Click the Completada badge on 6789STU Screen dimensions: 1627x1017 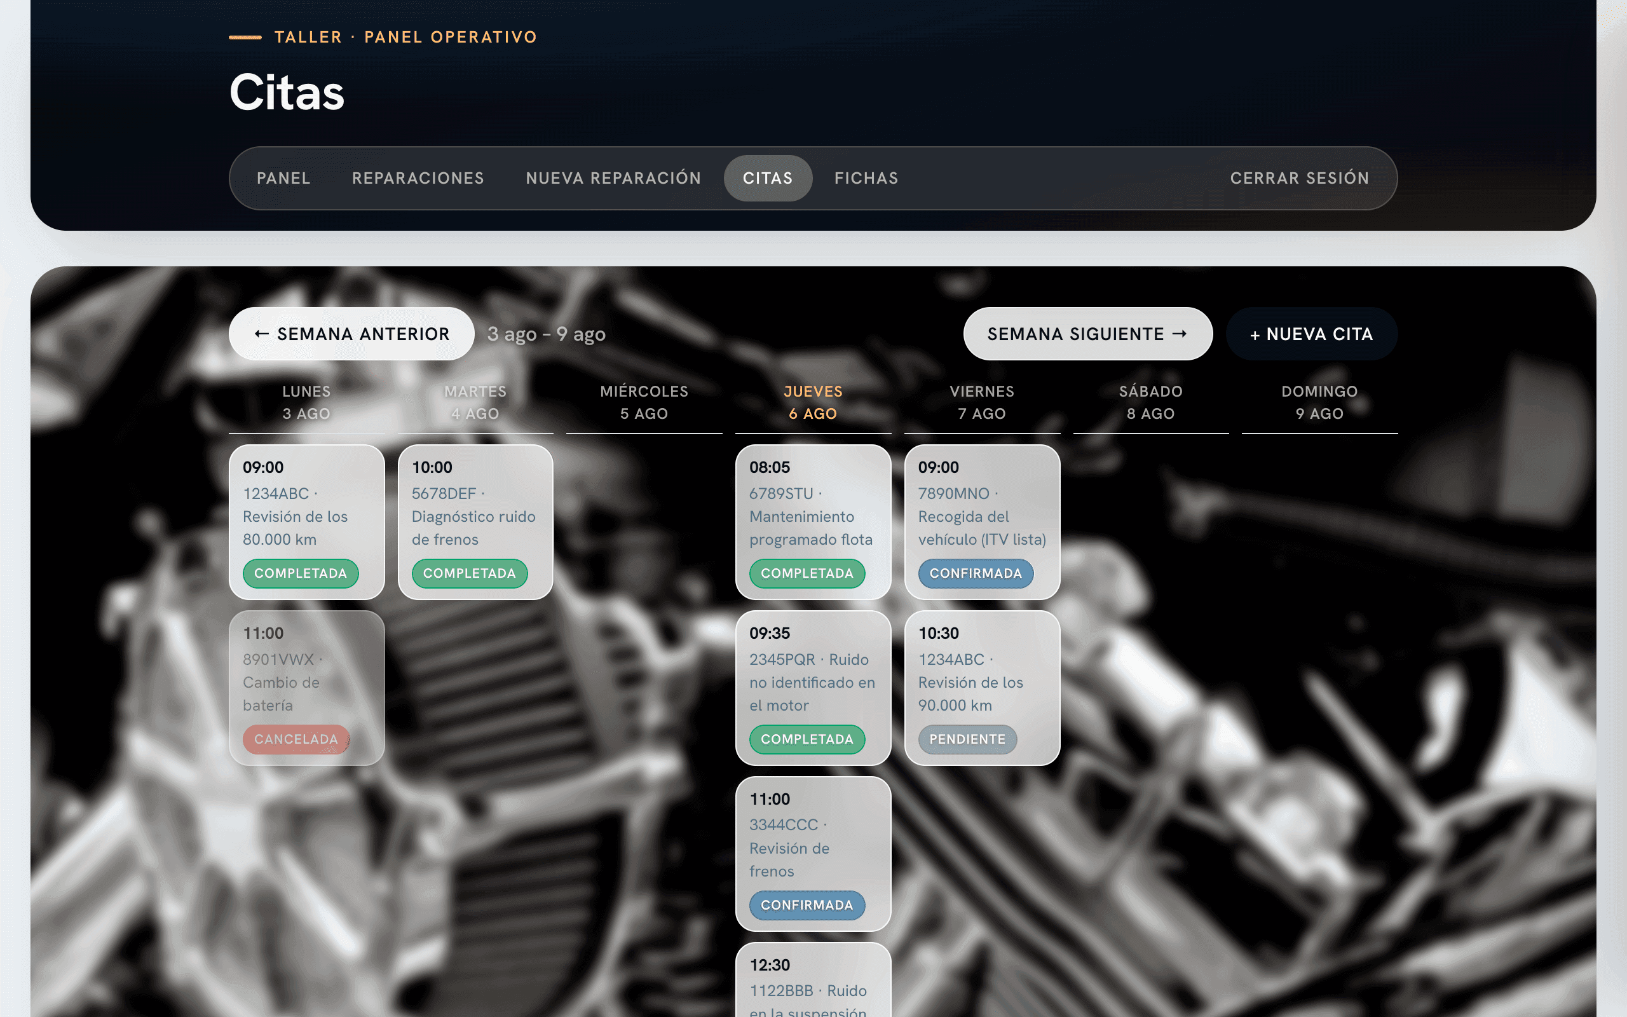click(807, 573)
